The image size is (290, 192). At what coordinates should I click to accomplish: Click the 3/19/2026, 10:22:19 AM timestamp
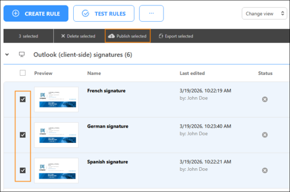click(205, 90)
